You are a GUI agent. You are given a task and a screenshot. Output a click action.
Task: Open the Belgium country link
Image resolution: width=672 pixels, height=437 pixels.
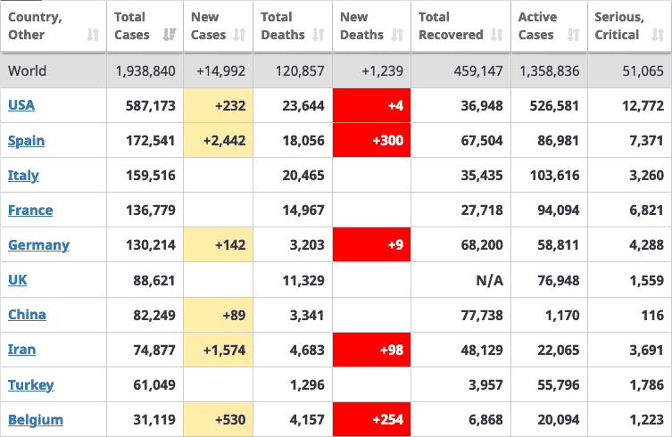pos(36,419)
